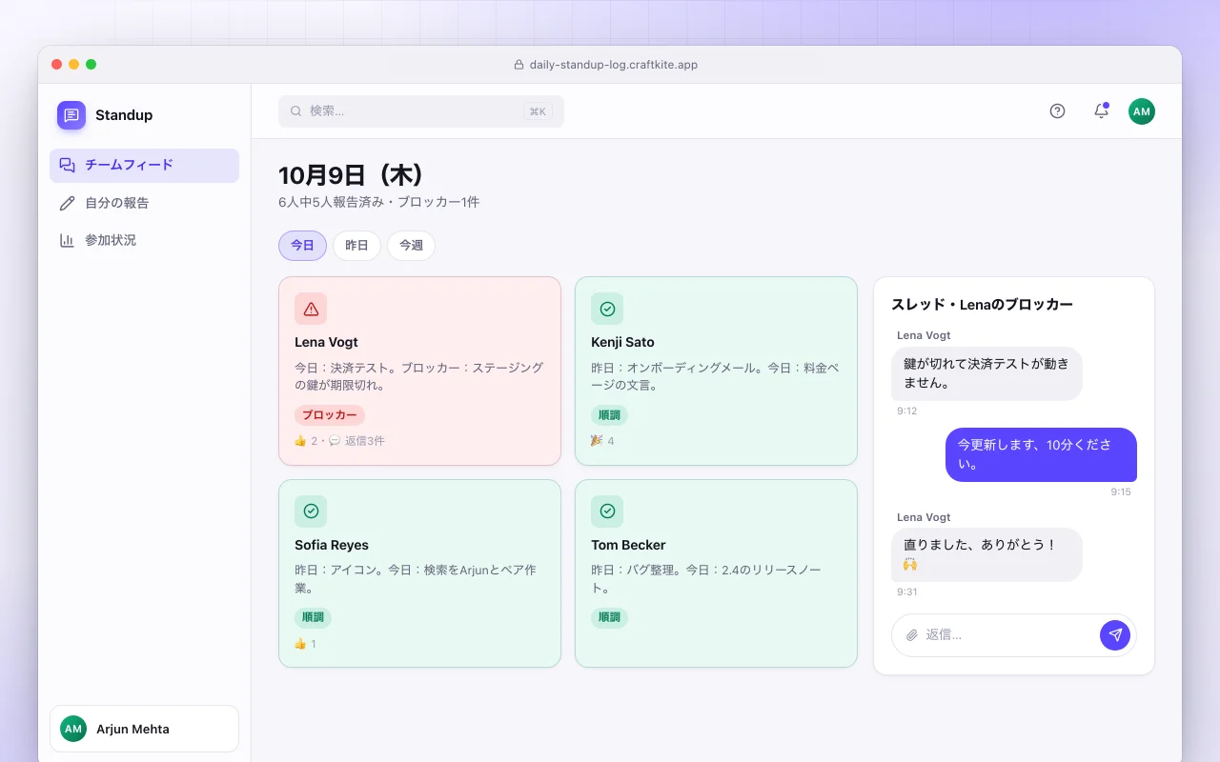
Task: Open 参加状況 in the sidebar
Action: [144, 240]
